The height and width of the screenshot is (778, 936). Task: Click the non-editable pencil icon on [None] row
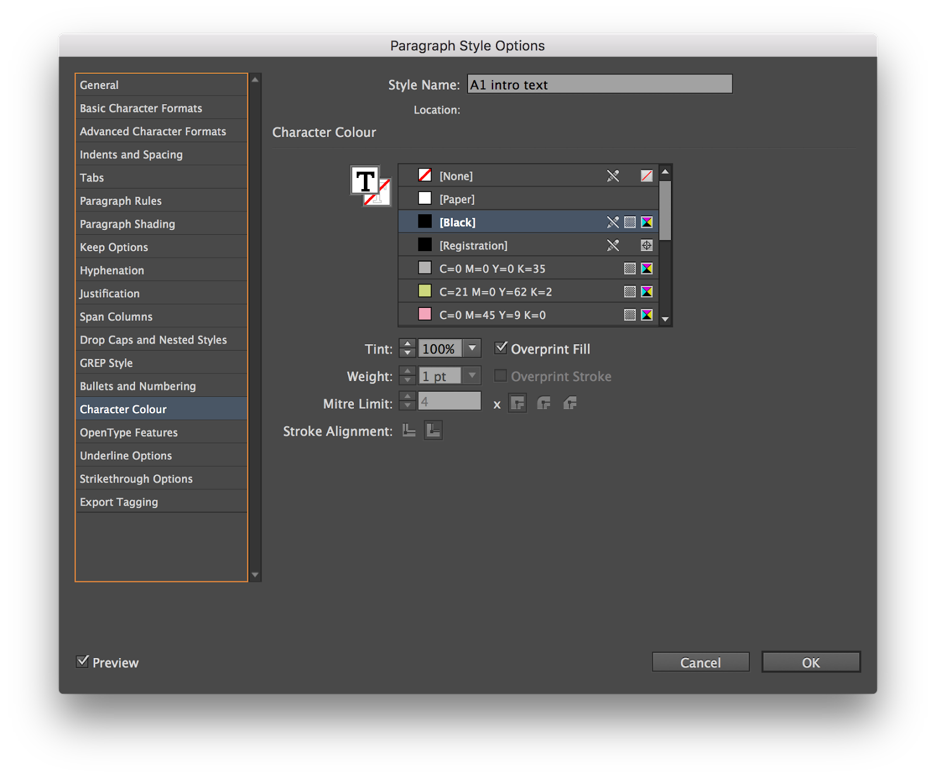(x=612, y=176)
